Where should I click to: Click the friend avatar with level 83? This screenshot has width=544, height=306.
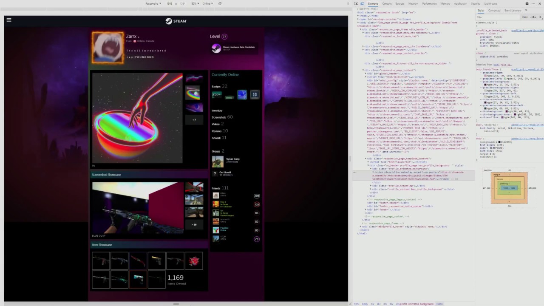(216, 221)
